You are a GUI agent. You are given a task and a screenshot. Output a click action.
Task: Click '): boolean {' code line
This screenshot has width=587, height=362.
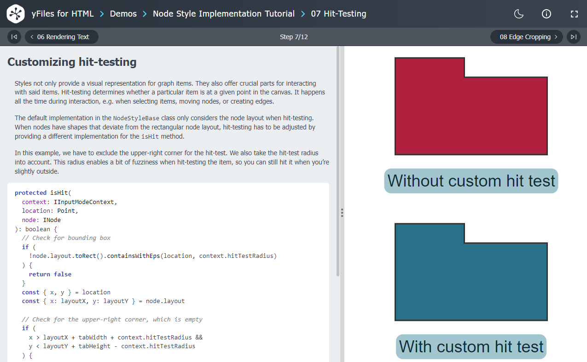[x=36, y=229]
